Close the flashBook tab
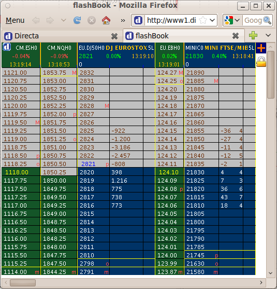Image resolution: width=277 pixels, height=289 pixels. click(236, 36)
